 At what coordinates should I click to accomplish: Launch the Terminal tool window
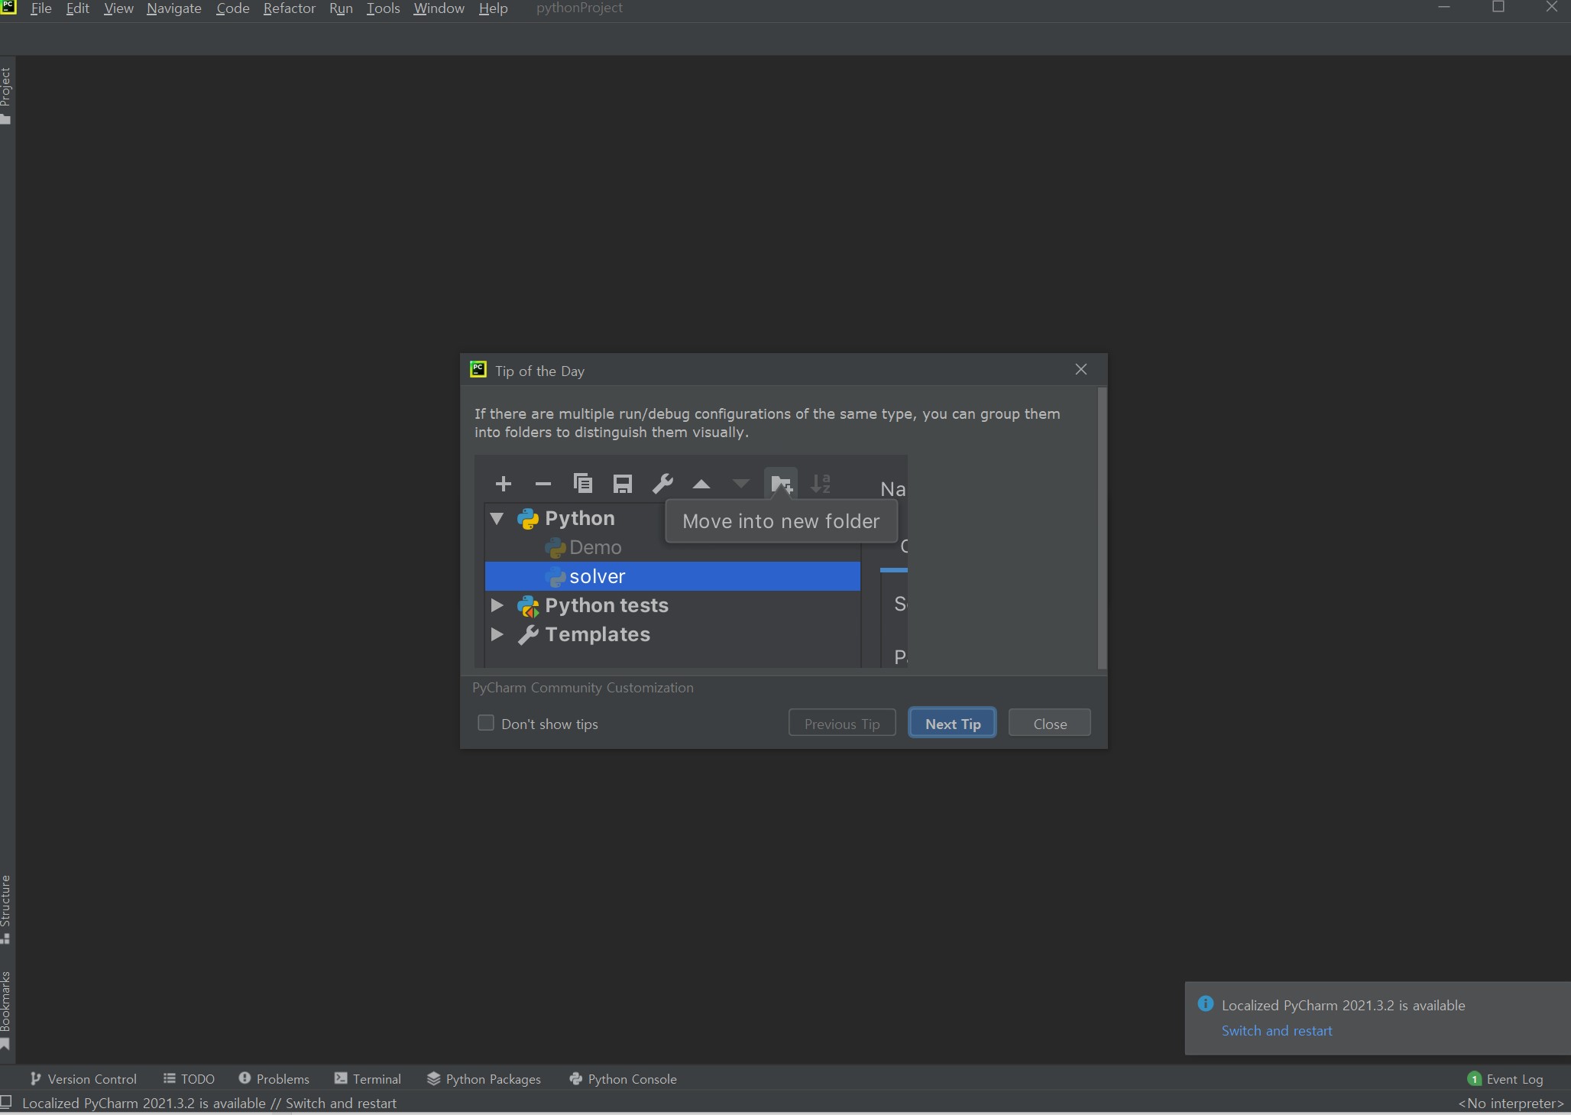point(368,1078)
